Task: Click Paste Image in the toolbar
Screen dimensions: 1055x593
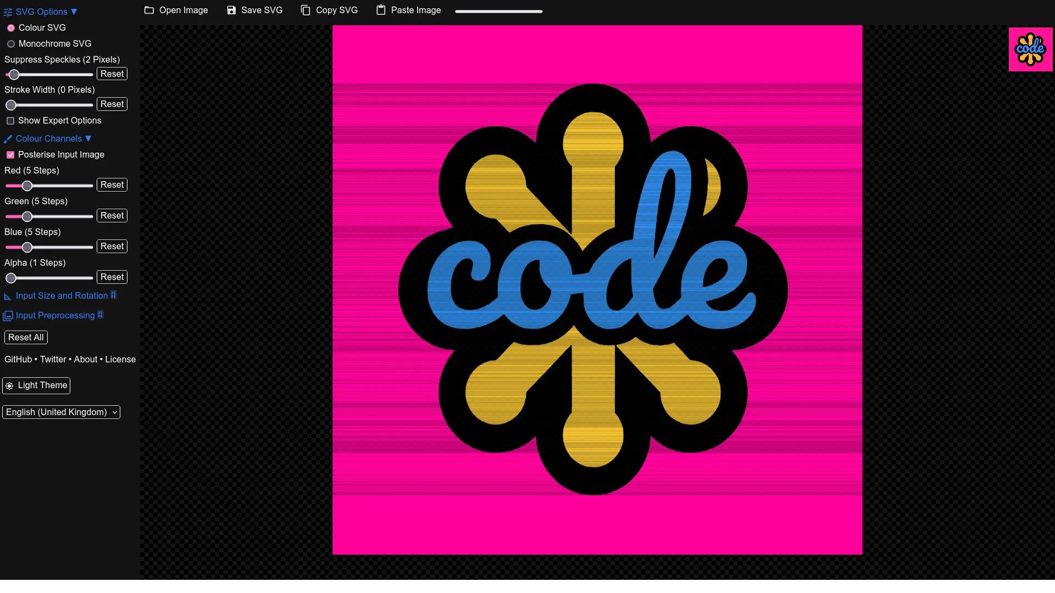Action: click(x=408, y=10)
